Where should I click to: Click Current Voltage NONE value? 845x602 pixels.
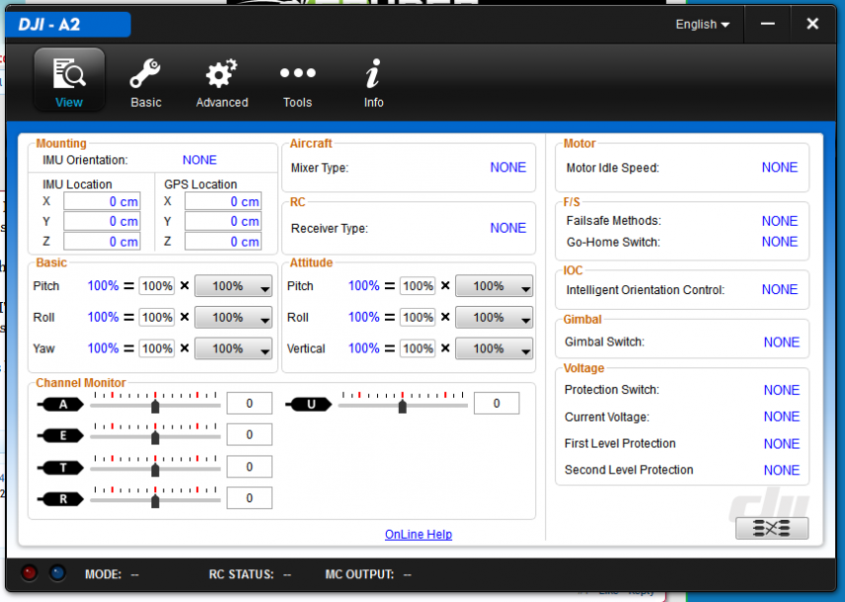point(782,416)
